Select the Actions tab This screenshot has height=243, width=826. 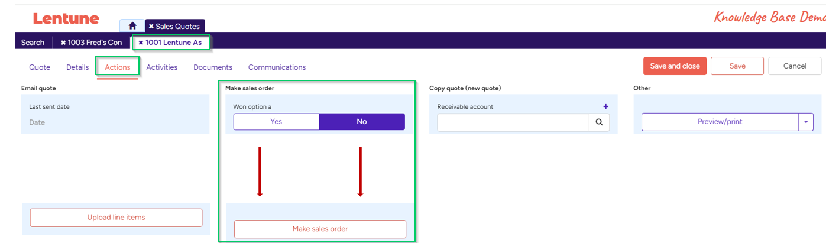[x=118, y=67]
